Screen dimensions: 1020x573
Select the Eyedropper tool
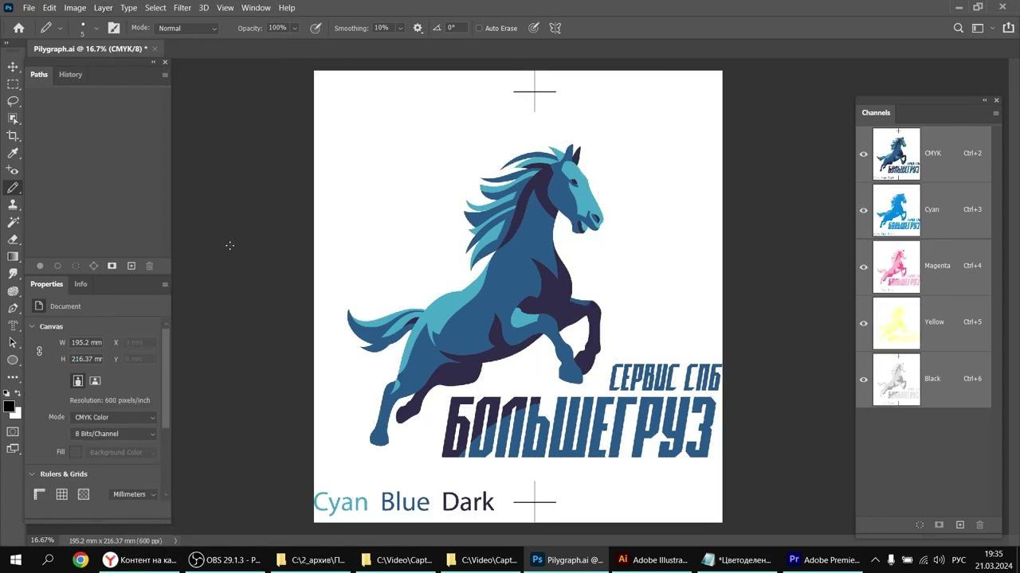[13, 153]
